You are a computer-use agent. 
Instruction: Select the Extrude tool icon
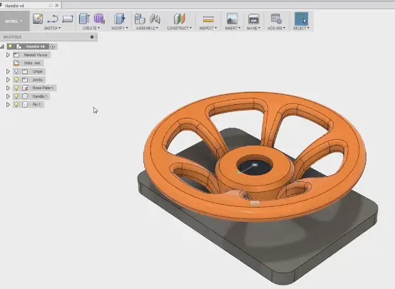[84, 19]
